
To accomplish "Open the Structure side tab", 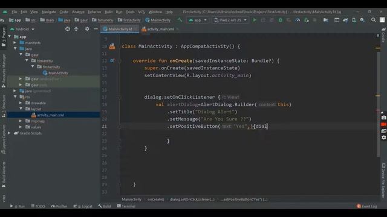I will (4, 106).
